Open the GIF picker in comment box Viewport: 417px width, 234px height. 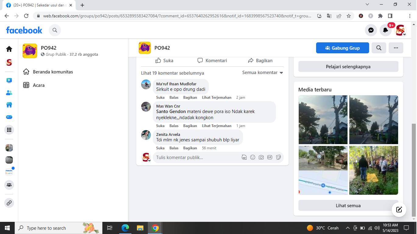click(x=270, y=158)
